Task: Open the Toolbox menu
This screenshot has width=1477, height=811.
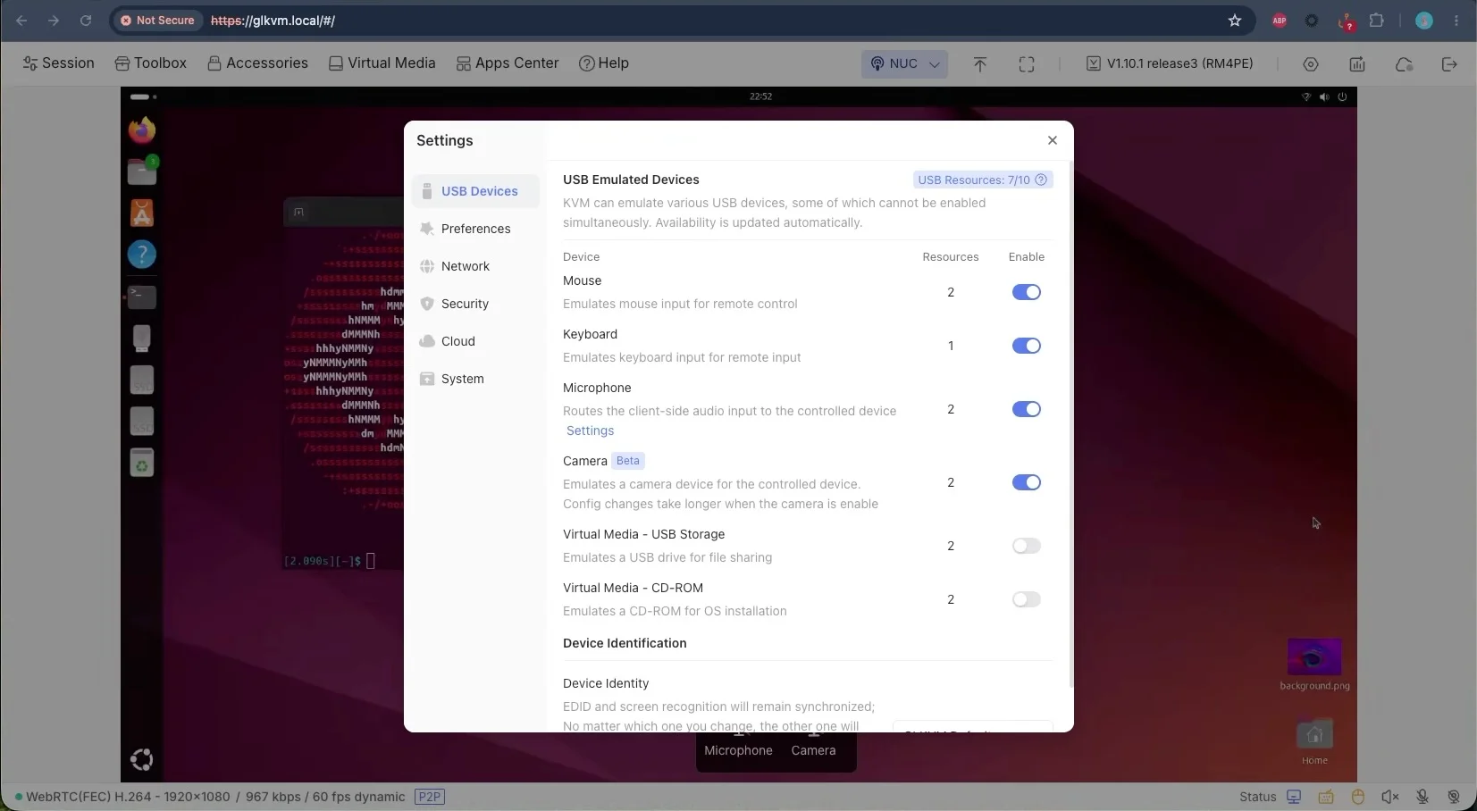Action: pyautogui.click(x=150, y=63)
